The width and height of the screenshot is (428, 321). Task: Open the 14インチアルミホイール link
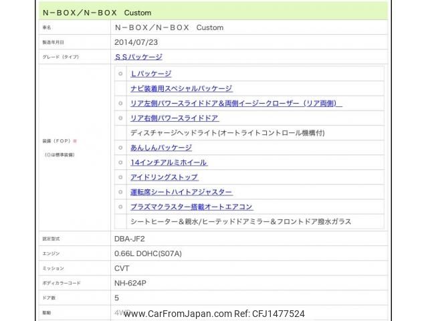coord(169,163)
